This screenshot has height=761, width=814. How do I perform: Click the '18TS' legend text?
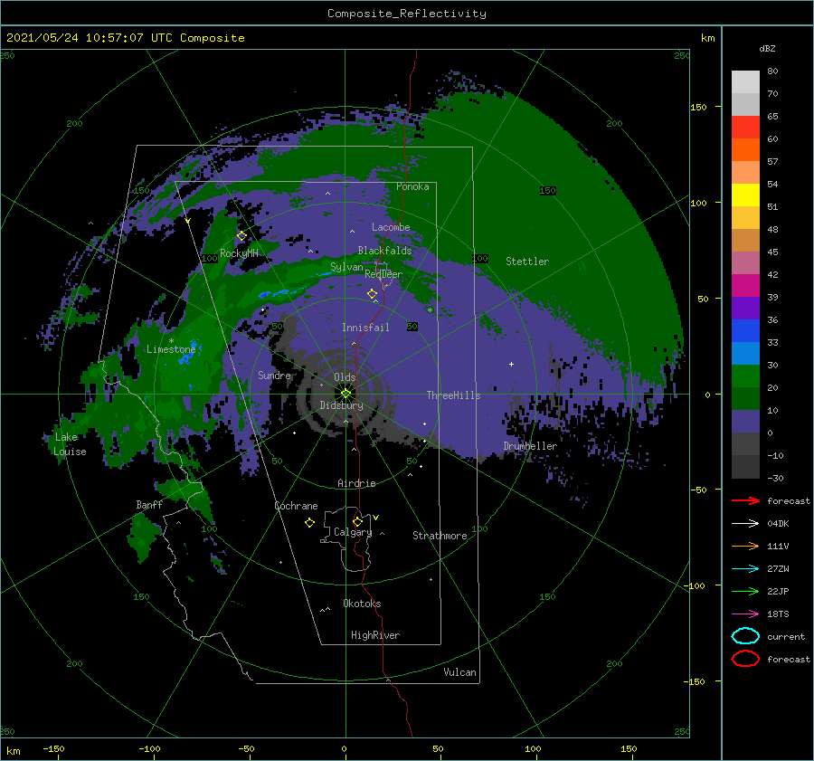click(x=778, y=614)
